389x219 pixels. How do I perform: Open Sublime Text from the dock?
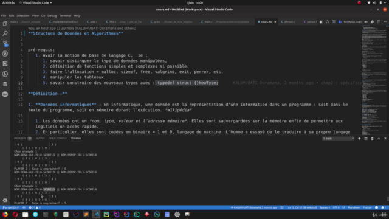coord(86,214)
